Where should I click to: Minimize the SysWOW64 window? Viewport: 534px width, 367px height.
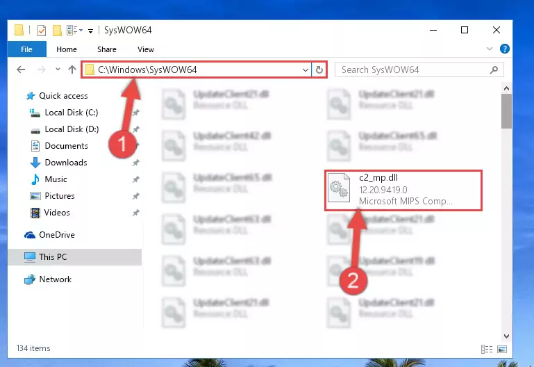coord(433,31)
